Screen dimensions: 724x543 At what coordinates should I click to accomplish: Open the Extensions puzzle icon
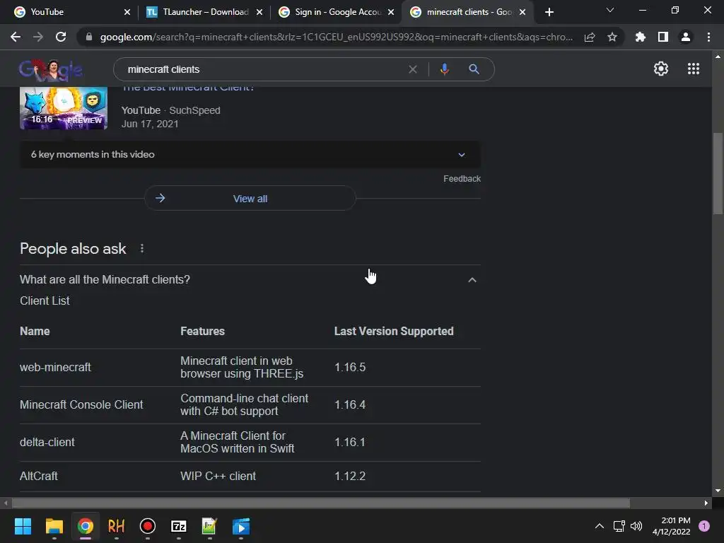[640, 37]
